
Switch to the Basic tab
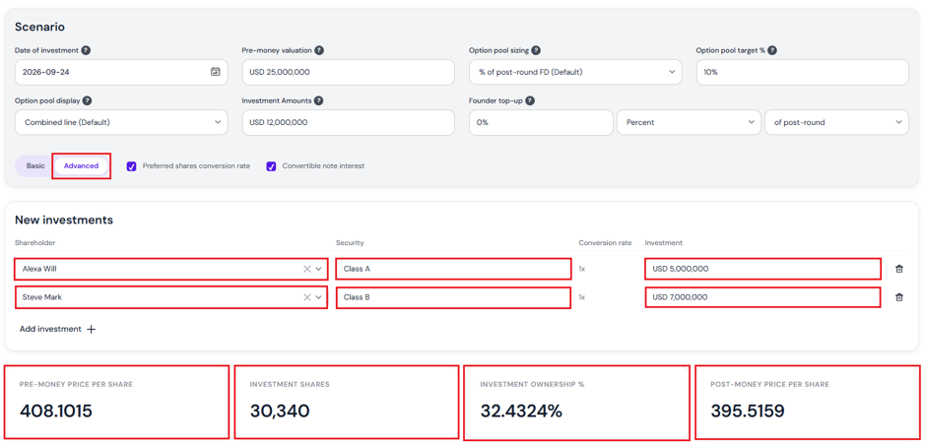[x=35, y=165]
